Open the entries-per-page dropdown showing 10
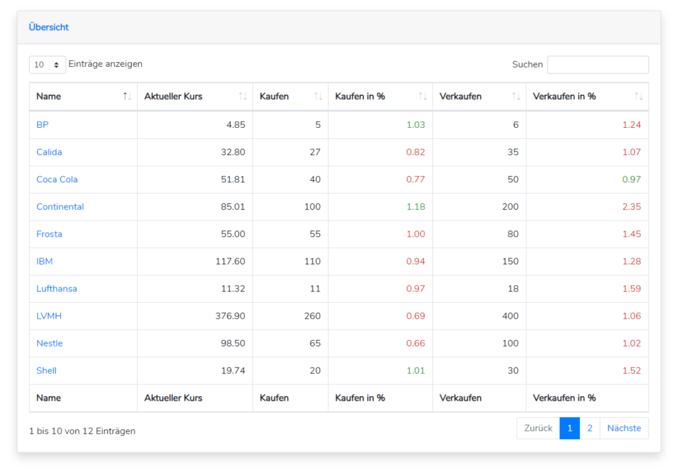Viewport: 678px width, 473px height. point(47,64)
